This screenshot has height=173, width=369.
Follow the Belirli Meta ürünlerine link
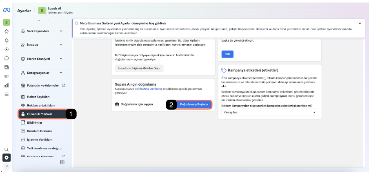pyautogui.click(x=148, y=89)
